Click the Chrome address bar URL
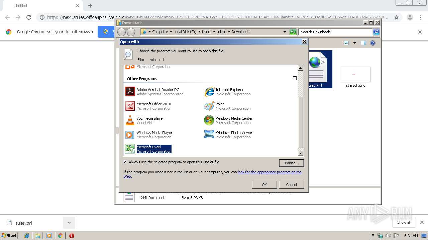This screenshot has width=428, height=240. 218,17
